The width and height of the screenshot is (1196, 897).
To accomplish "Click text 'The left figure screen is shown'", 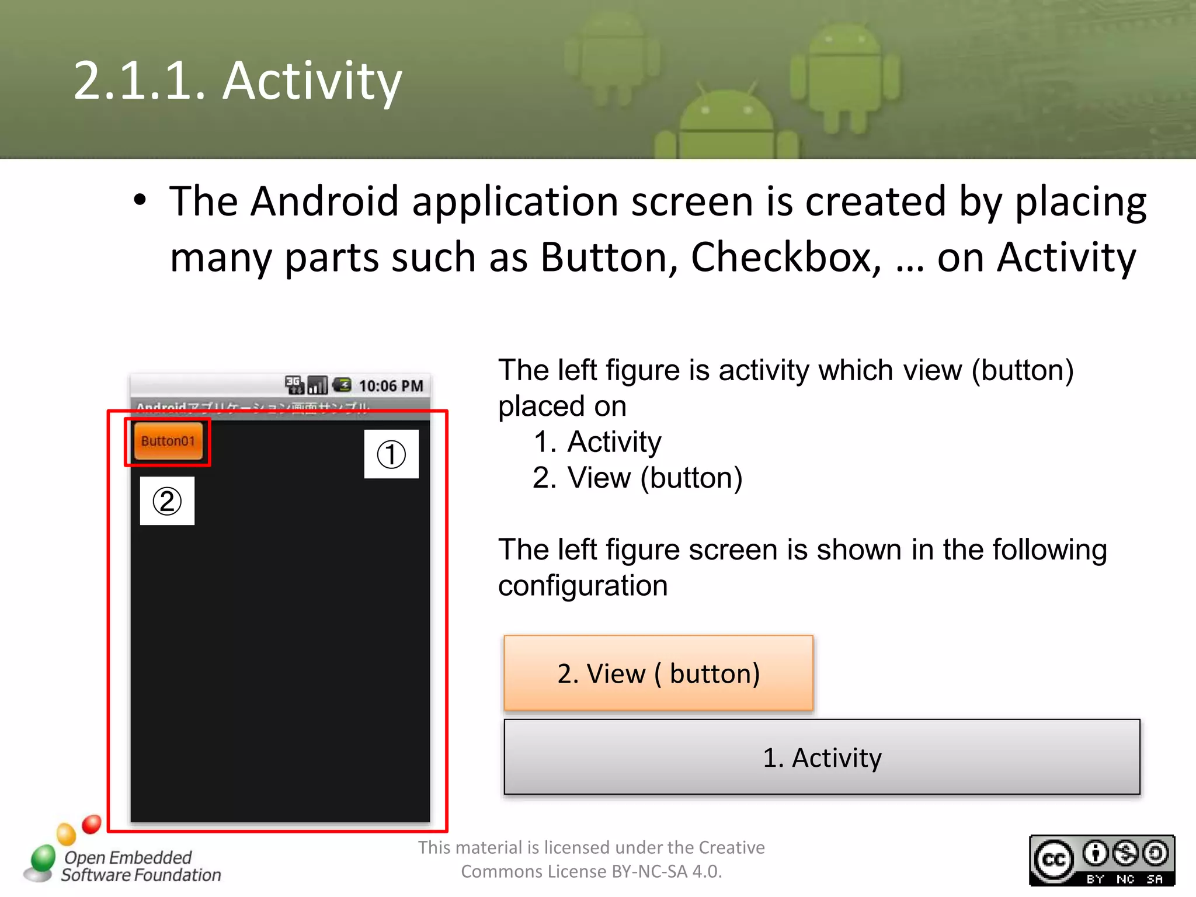I will (x=699, y=550).
